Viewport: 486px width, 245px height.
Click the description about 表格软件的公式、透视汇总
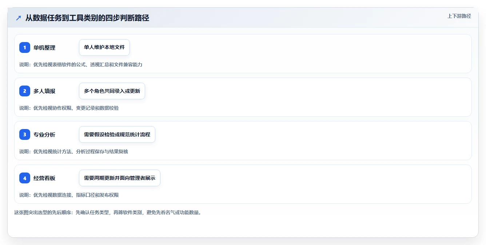click(x=81, y=65)
